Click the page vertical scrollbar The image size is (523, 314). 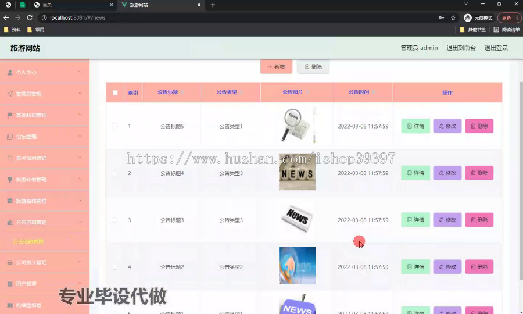(x=521, y=180)
